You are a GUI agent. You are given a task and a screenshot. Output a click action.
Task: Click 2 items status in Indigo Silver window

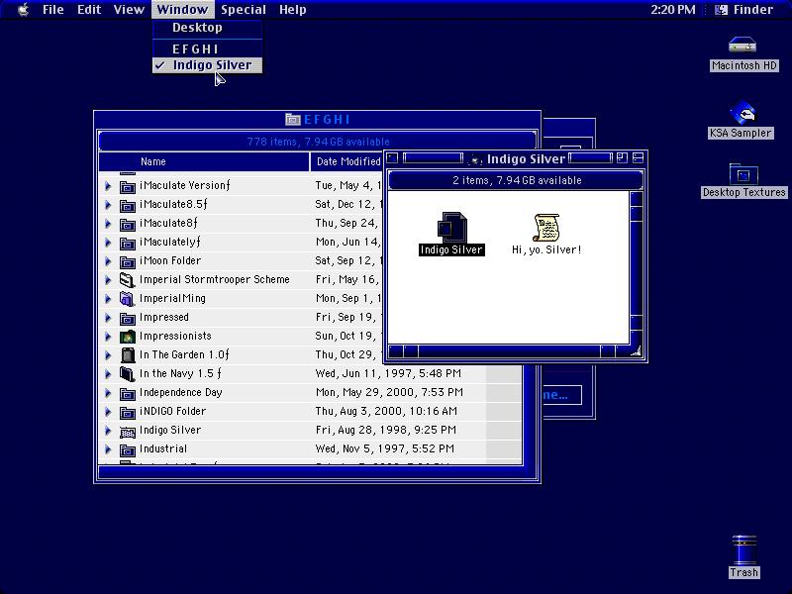click(x=517, y=180)
